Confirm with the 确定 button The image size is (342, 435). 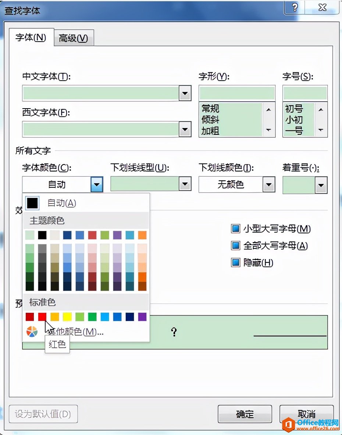[x=245, y=414]
